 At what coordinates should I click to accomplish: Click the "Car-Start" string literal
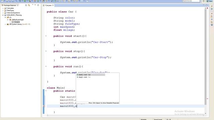pos(101,42)
